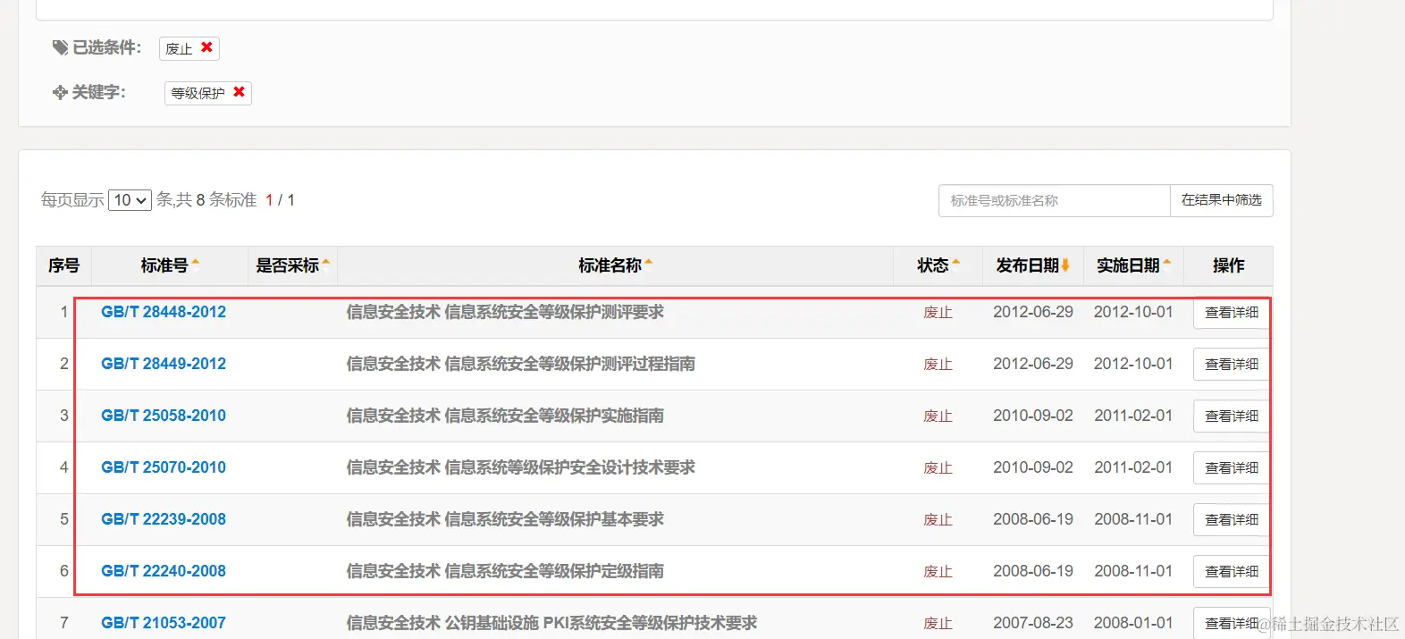Click the 操作 column header

pos(1228,265)
